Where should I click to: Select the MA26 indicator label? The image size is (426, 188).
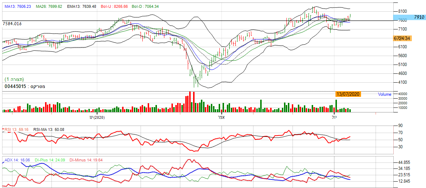[49, 7]
